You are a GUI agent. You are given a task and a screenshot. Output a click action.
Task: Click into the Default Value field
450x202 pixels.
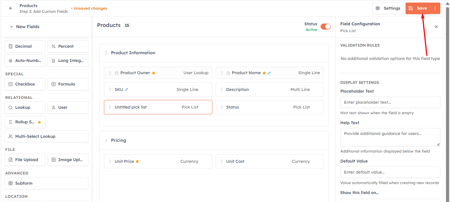tap(390, 172)
